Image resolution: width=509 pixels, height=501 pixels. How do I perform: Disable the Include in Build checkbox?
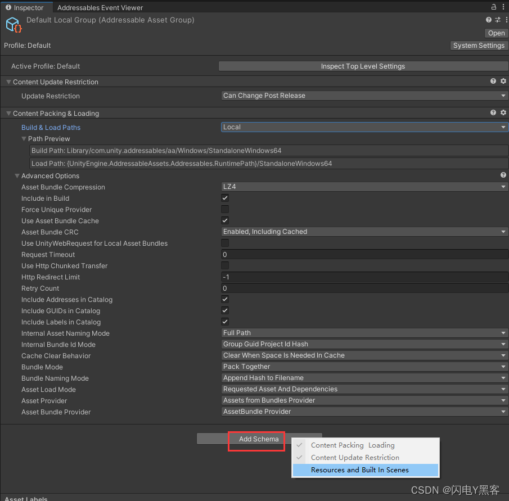[224, 198]
